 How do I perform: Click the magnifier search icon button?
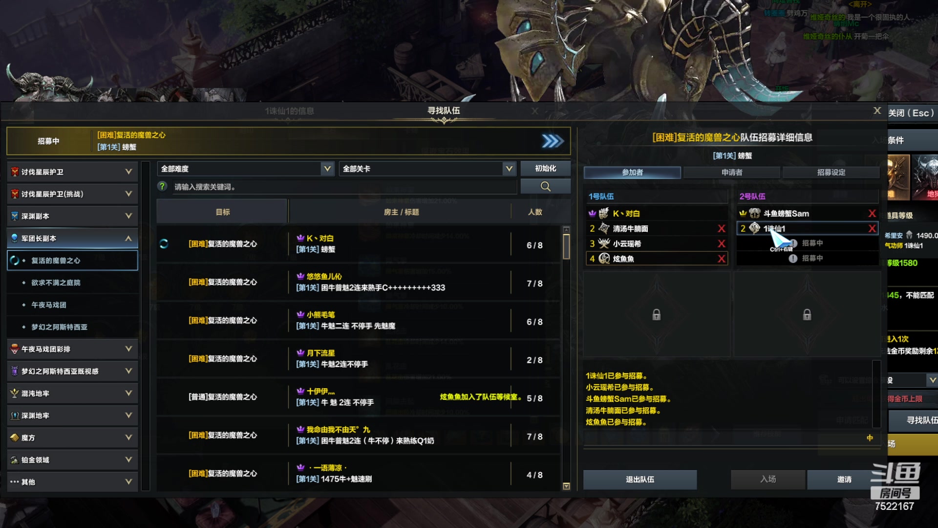(x=545, y=186)
